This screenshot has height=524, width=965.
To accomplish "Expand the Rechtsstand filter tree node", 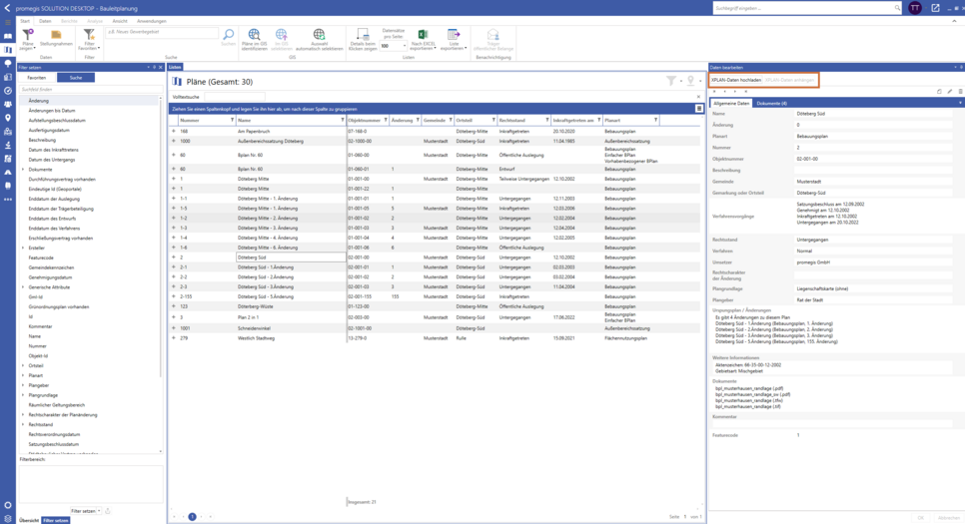I will coord(23,424).
